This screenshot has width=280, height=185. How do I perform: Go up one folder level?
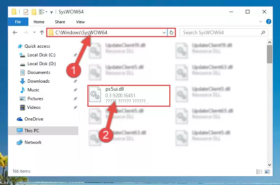pyautogui.click(x=42, y=32)
